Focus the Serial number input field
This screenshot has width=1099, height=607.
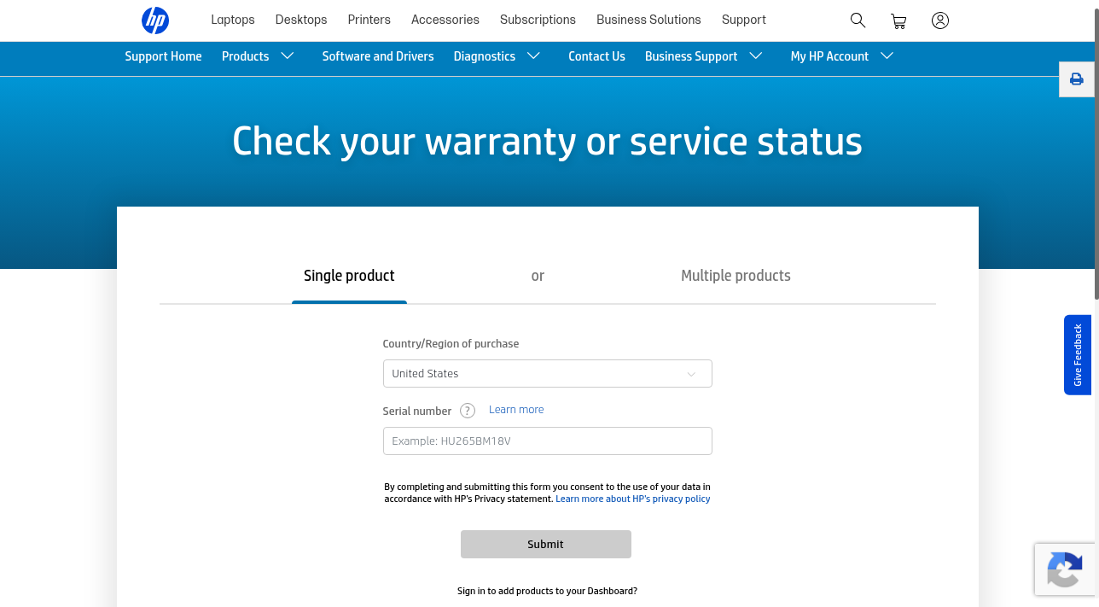coord(547,441)
